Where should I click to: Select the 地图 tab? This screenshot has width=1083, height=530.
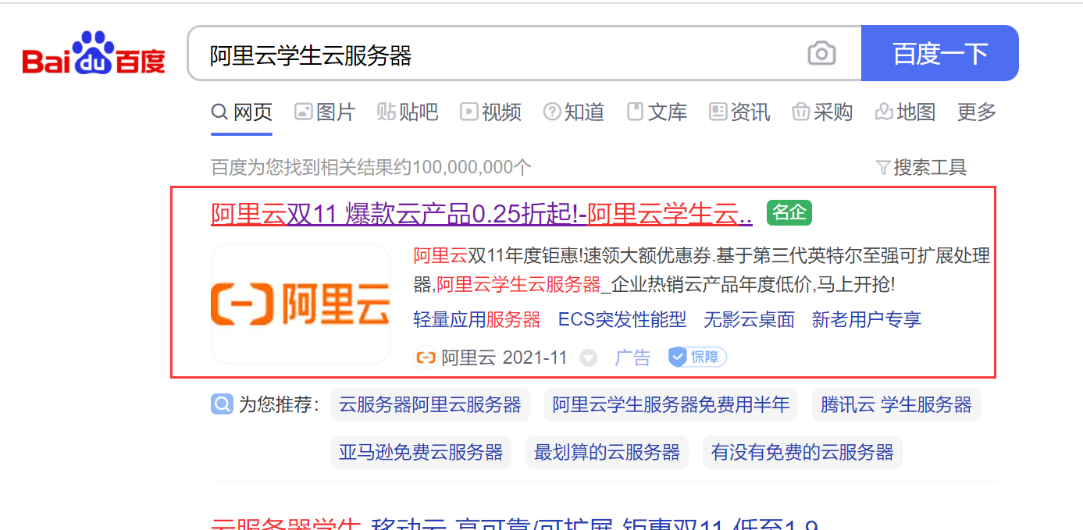[905, 112]
